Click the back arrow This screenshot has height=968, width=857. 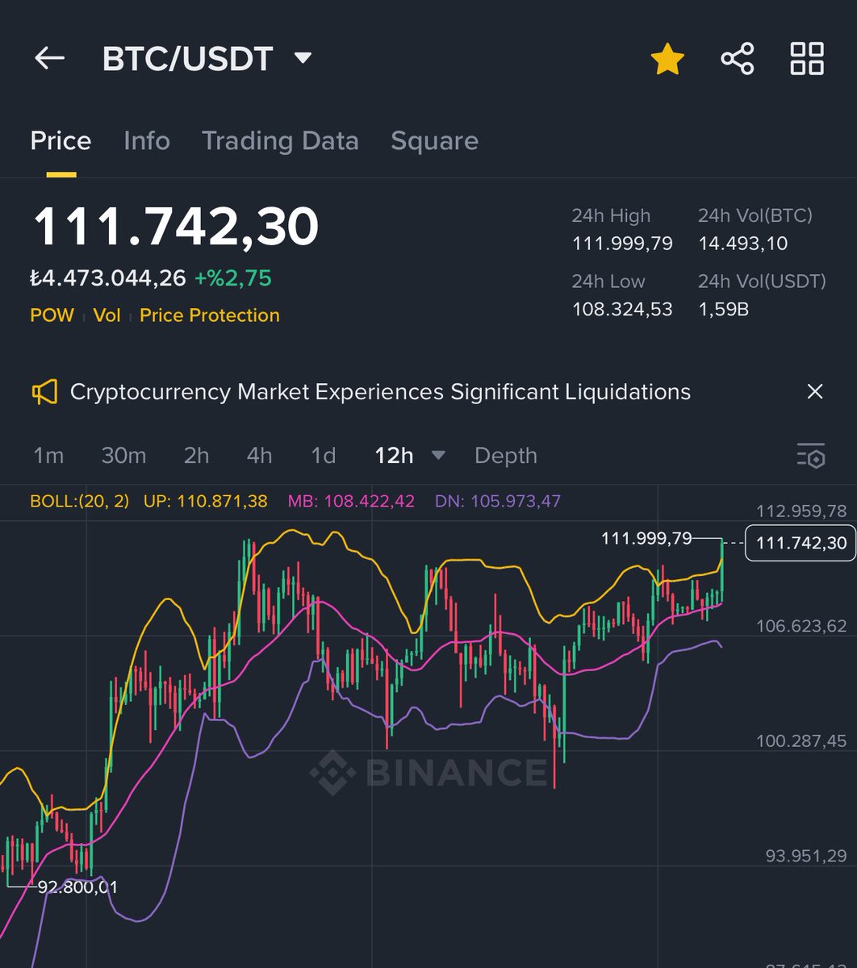48,58
